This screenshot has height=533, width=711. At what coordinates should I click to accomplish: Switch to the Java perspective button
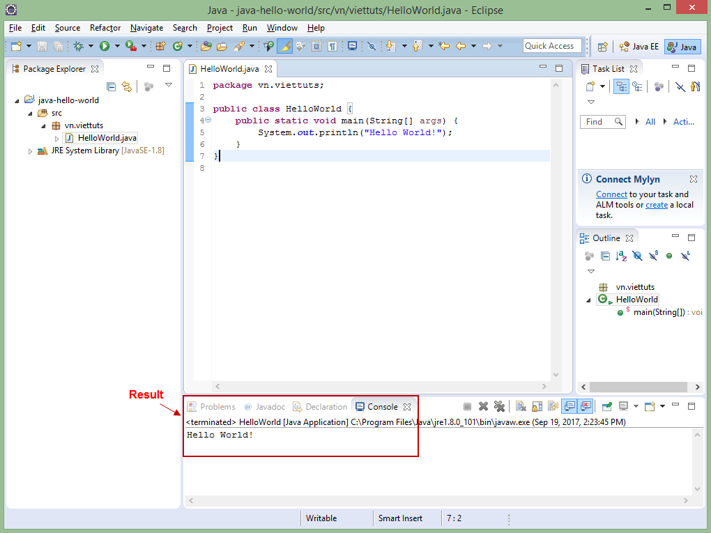682,47
